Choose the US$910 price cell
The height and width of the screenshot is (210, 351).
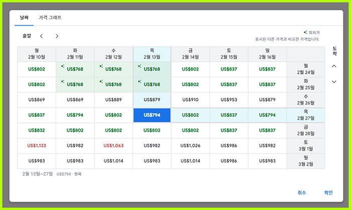coord(190,100)
